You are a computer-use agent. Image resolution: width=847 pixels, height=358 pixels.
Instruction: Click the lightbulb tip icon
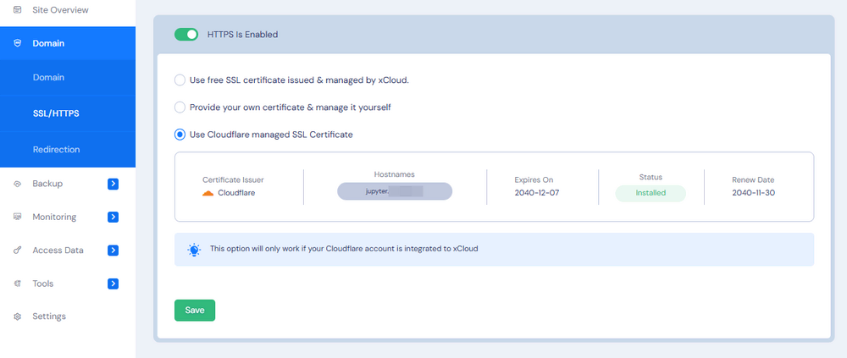194,250
